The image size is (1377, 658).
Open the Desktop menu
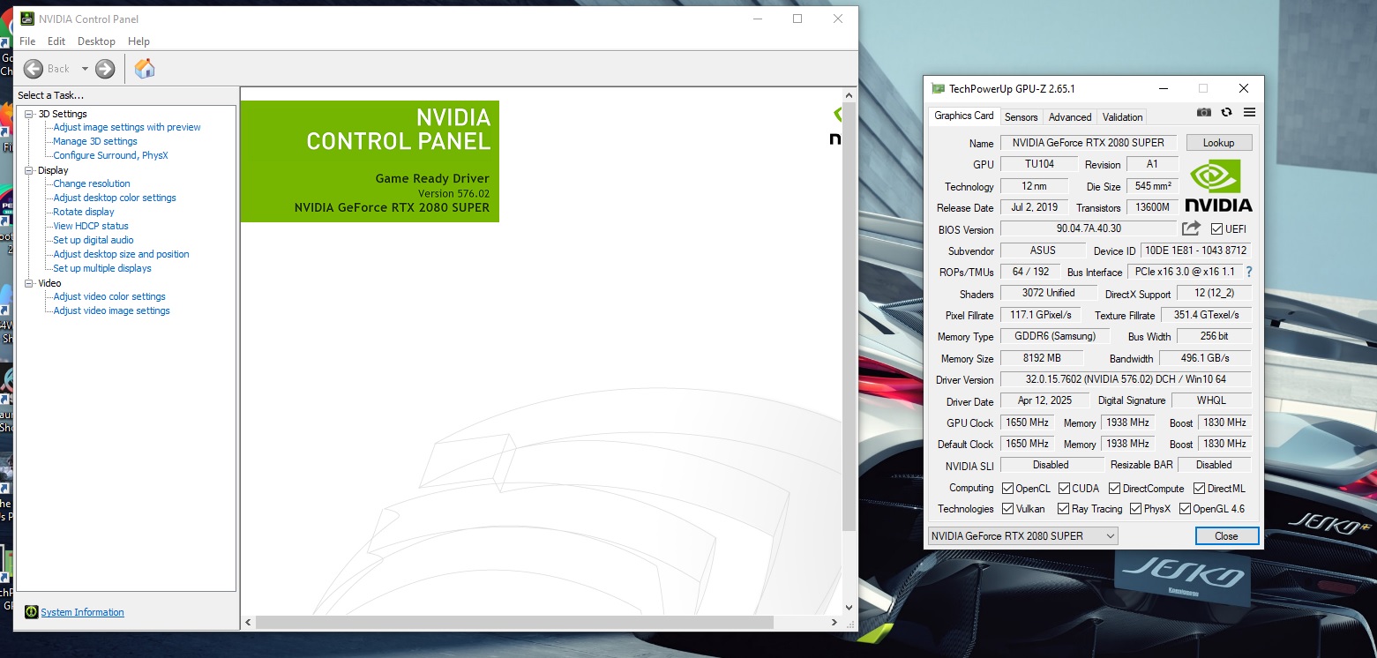coord(96,41)
